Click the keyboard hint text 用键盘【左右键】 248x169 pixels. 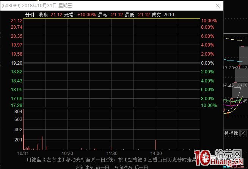[x=46, y=160]
